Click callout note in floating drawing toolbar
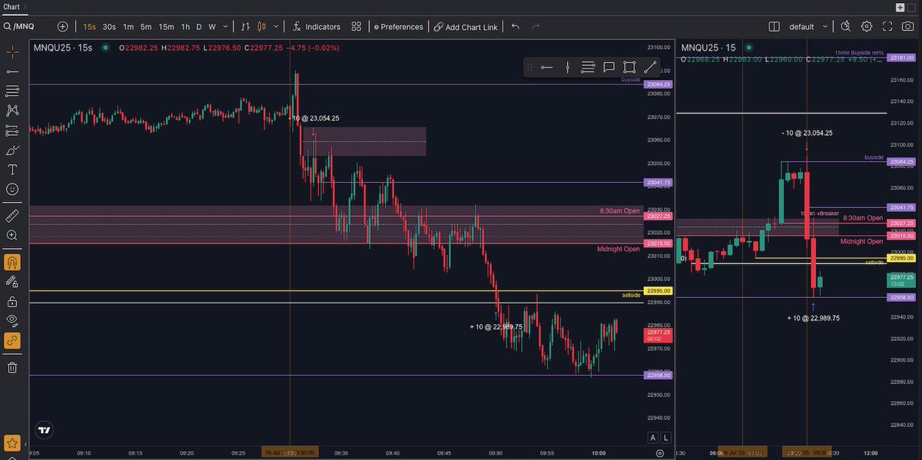The image size is (922, 460). pyautogui.click(x=609, y=67)
